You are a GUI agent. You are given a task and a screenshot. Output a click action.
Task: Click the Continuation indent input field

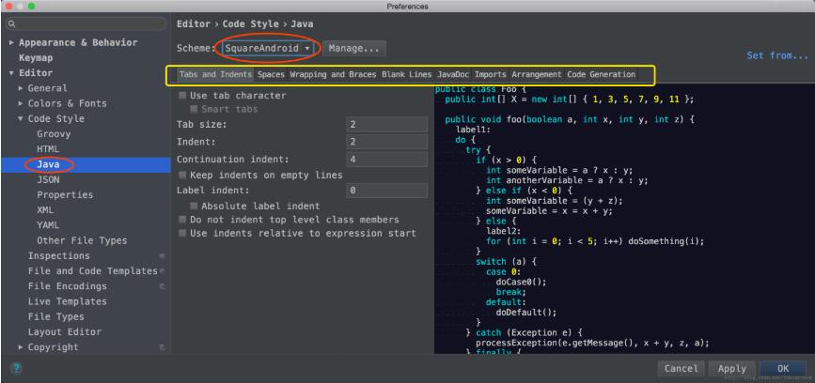(x=386, y=159)
